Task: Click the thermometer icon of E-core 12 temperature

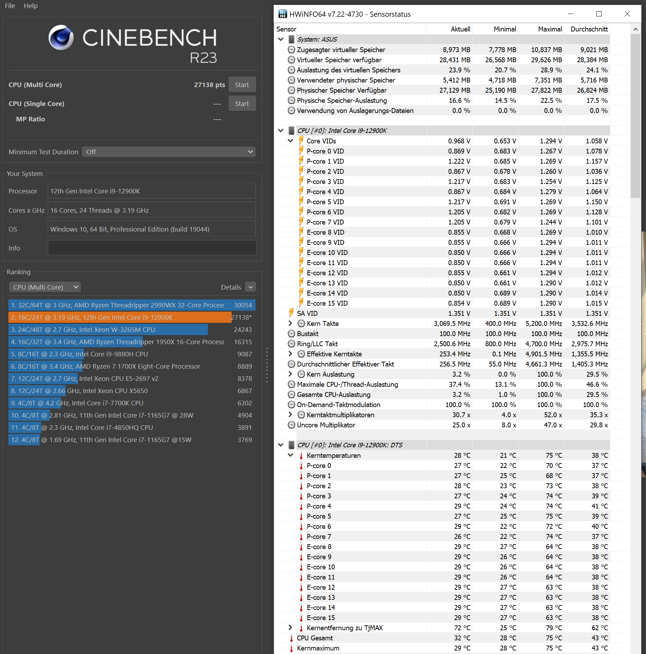Action: click(301, 587)
